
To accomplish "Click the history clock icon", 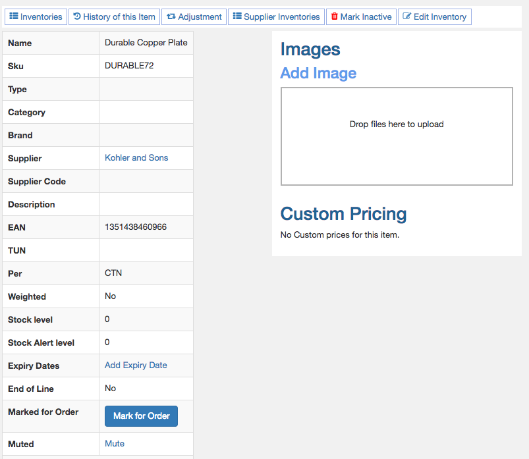I will pyautogui.click(x=77, y=16).
